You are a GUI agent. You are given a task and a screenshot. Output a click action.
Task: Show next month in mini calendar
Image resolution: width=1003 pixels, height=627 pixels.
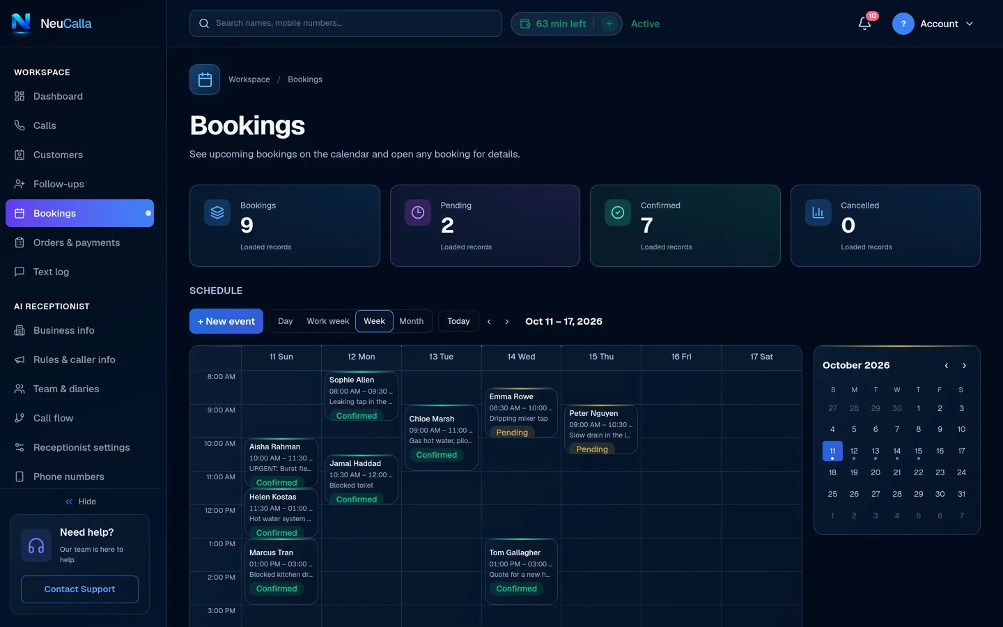click(965, 366)
